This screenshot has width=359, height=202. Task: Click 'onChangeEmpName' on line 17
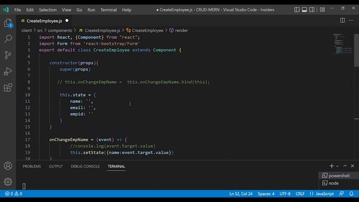(68, 140)
